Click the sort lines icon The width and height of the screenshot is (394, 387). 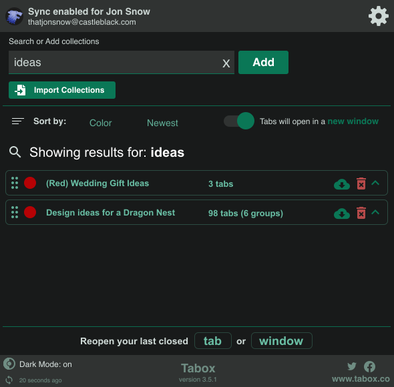(x=18, y=121)
